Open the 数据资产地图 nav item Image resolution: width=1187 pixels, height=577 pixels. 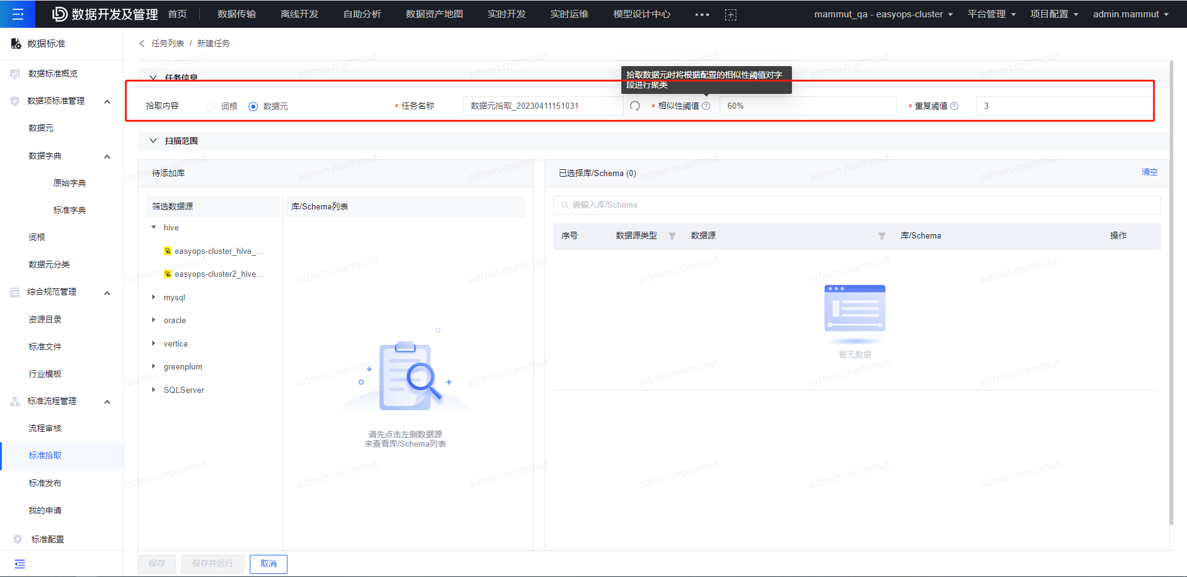tap(434, 14)
